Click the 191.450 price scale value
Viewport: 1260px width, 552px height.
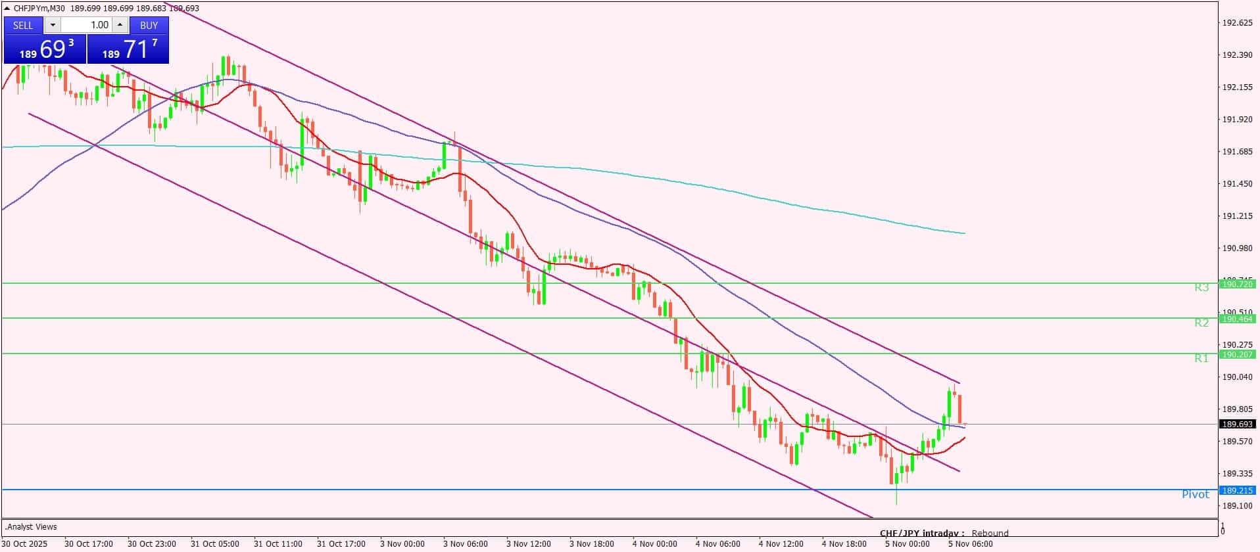pyautogui.click(x=1237, y=184)
